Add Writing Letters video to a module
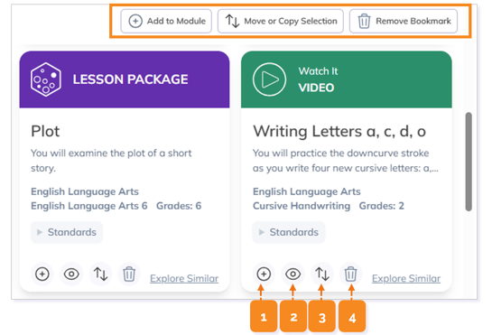This screenshot has width=492, height=335. [x=264, y=274]
